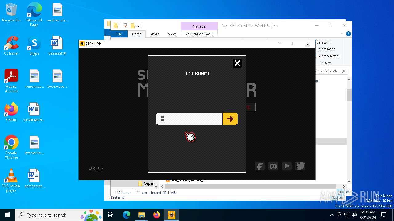This screenshot has height=221, width=394.
Task: Select the toolsreaso image file on desktop
Action: tap(57, 79)
